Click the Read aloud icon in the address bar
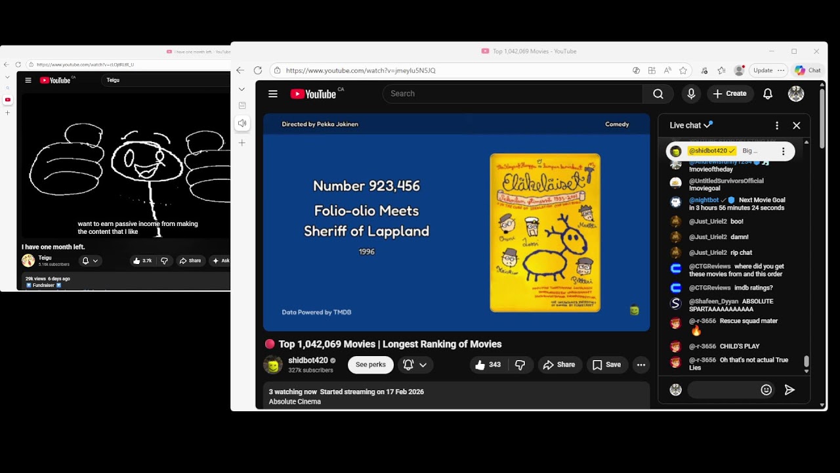Image resolution: width=840 pixels, height=473 pixels. click(667, 70)
